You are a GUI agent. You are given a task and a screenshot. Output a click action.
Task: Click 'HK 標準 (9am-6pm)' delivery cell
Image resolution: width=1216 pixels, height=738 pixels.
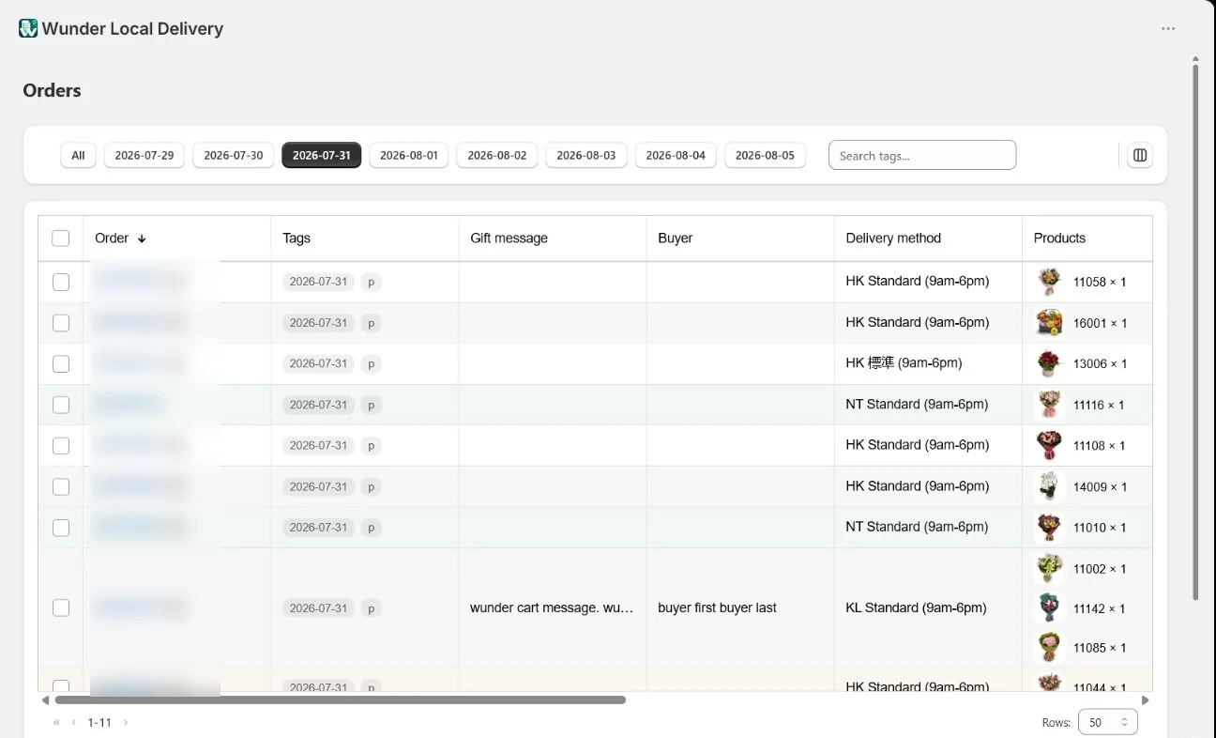click(x=904, y=362)
